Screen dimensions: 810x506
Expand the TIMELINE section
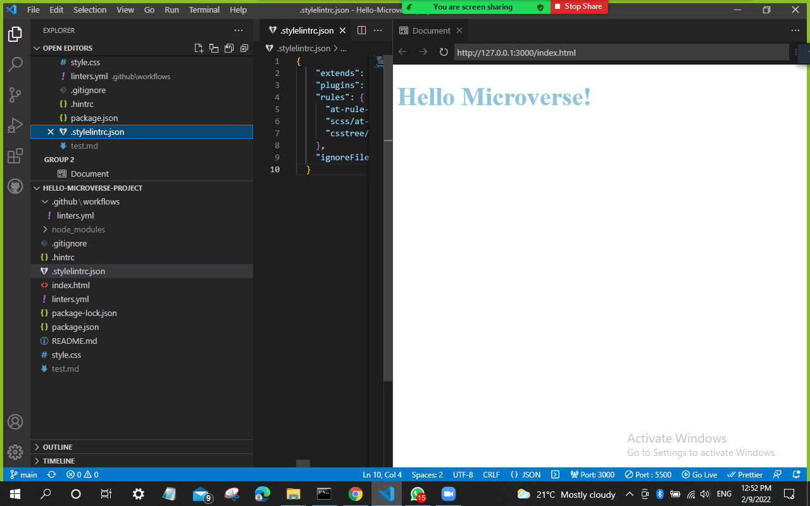[x=58, y=460]
